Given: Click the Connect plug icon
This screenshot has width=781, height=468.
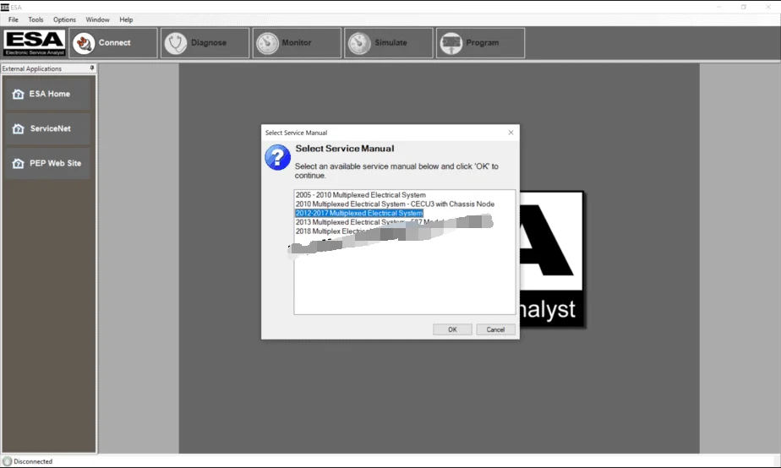Looking at the screenshot, I should (83, 43).
